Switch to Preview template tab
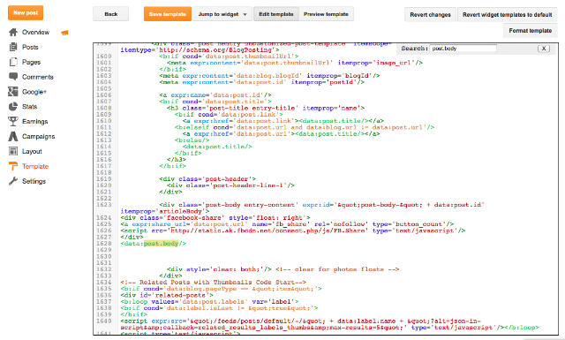Screen dimensions: 565x340 pos(326,14)
